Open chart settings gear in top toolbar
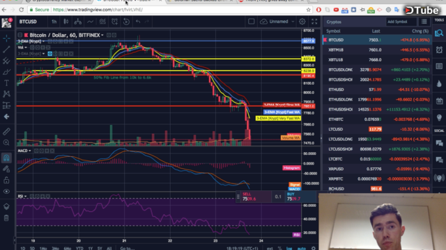446x250 pixels. pyautogui.click(x=302, y=22)
